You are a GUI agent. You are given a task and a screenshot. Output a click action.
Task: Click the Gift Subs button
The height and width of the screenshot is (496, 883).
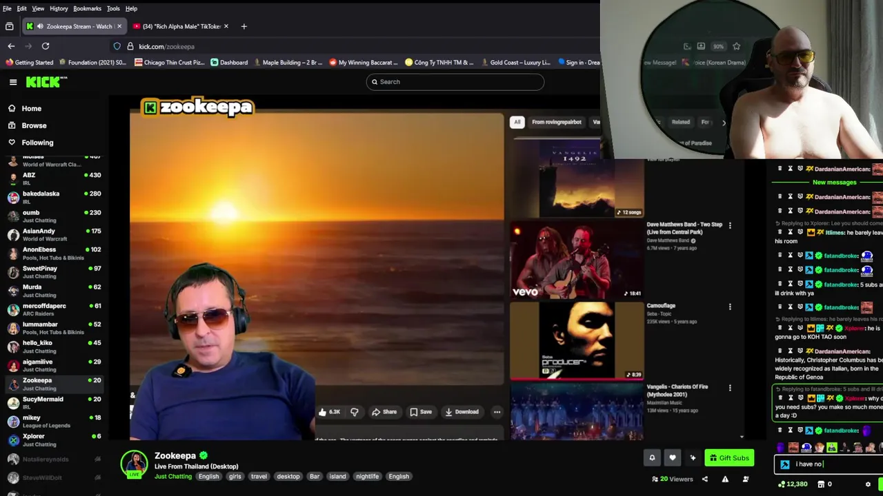[x=729, y=457]
